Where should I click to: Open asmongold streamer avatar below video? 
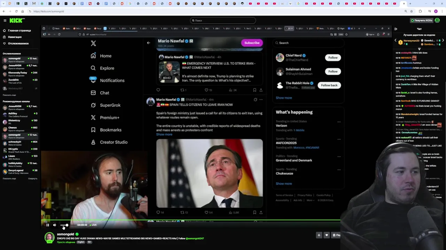[49, 237]
